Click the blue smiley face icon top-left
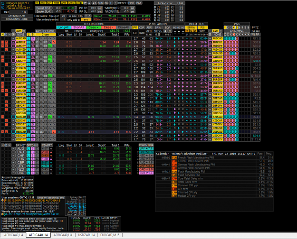 pyautogui.click(x=3, y=3)
